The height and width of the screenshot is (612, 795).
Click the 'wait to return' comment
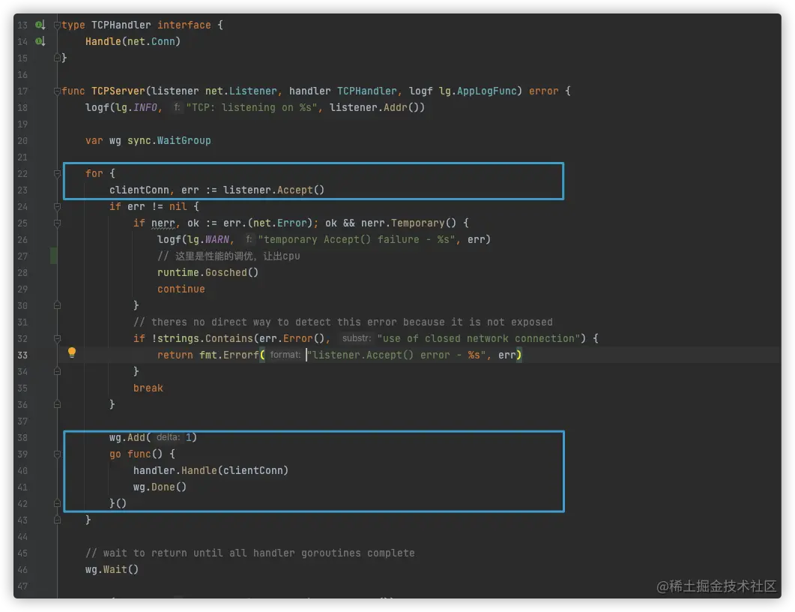(250, 553)
